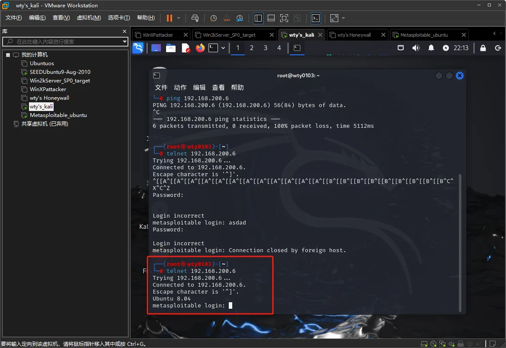Switch to the Metasploitable_ubuntu tab

[x=424, y=35]
